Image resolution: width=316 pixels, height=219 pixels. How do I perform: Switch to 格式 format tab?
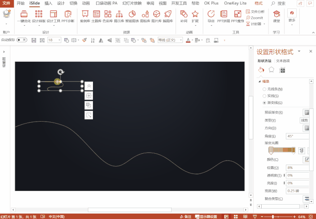pos(258,3)
